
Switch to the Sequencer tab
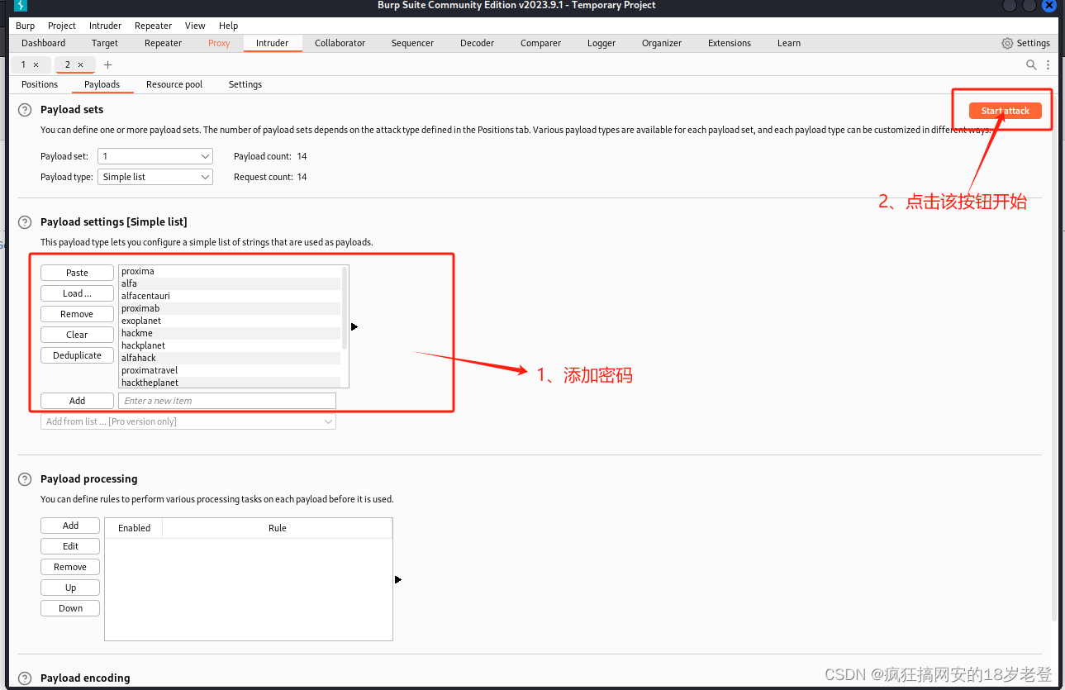(x=412, y=43)
